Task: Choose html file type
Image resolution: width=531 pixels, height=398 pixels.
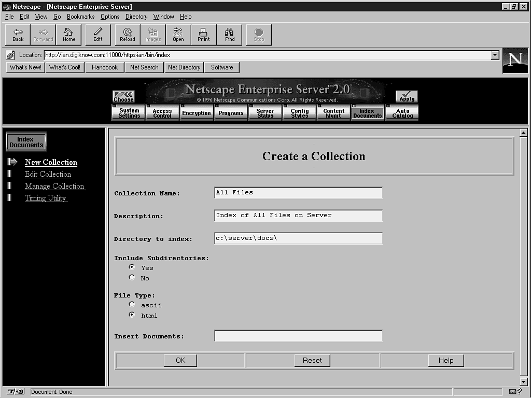Action: pos(132,315)
